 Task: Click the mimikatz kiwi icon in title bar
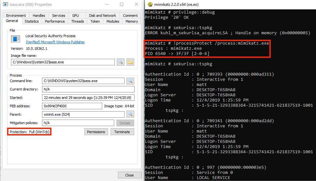coord(150,4)
